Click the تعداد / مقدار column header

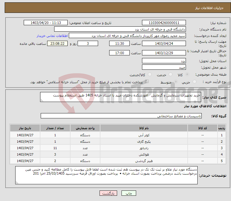coord(55,128)
